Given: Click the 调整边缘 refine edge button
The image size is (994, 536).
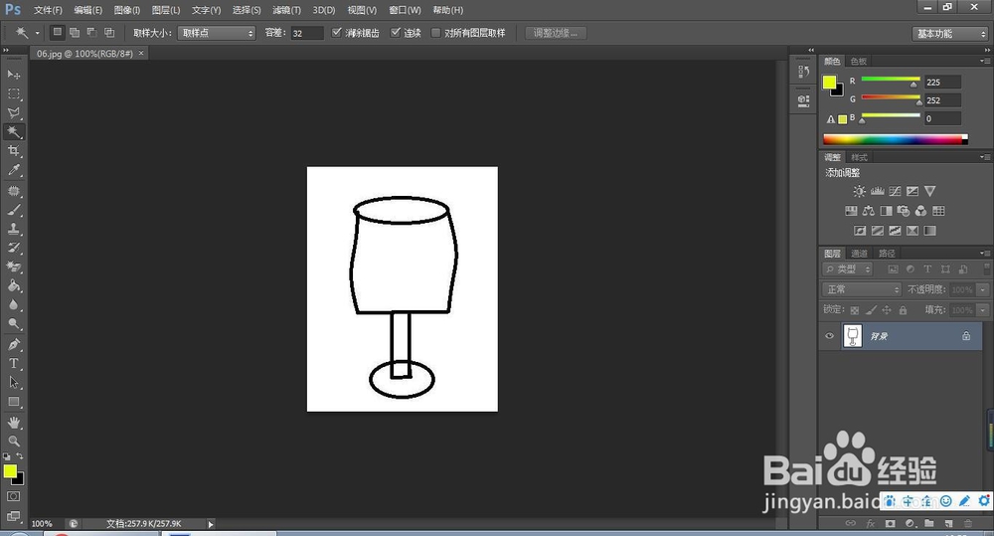Looking at the screenshot, I should 556,33.
